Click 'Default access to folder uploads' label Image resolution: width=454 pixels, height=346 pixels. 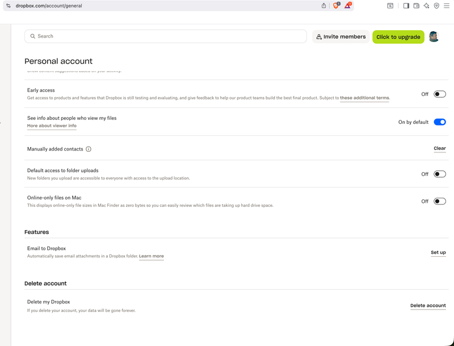[63, 170]
